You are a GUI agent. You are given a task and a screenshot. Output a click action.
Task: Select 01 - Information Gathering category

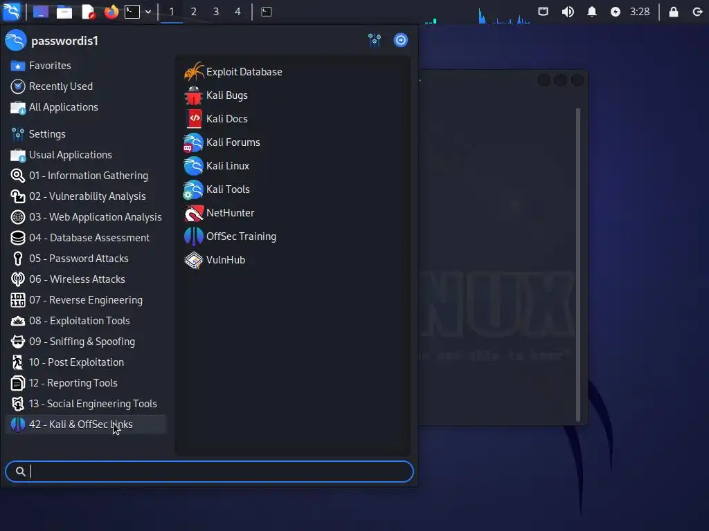coord(86,176)
